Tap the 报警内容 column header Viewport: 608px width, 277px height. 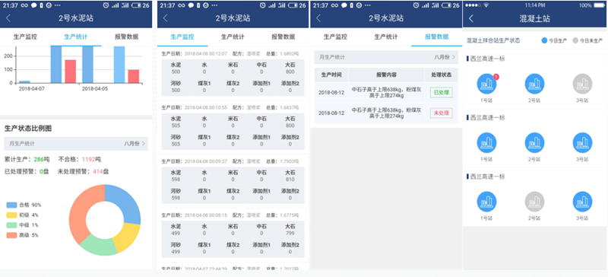click(x=386, y=75)
